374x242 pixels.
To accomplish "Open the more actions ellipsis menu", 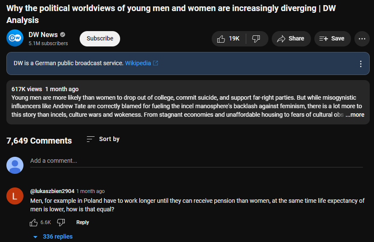I will 362,39.
